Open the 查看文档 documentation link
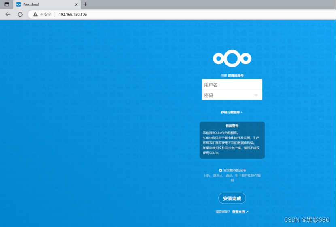336x227 pixels. tap(240, 212)
